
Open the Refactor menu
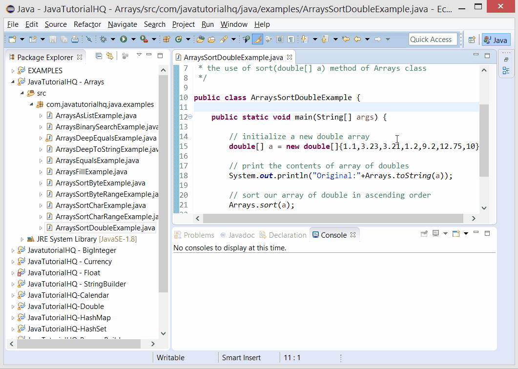(87, 24)
